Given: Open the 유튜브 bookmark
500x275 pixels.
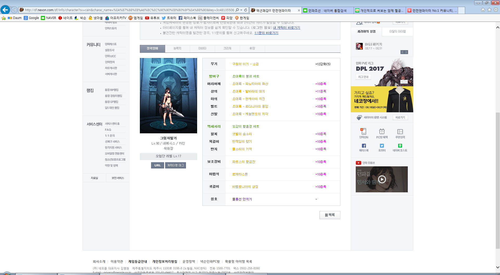Looking at the screenshot, I should coord(152,18).
